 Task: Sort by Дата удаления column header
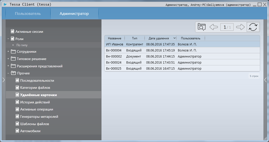click(x=159, y=38)
